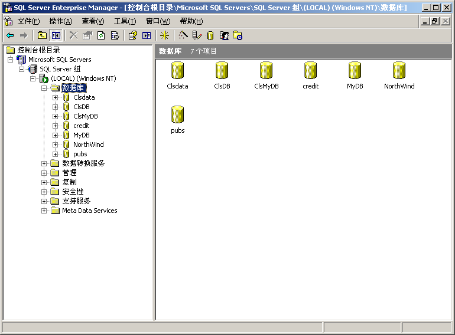Select 安全性 label in the tree
The height and width of the screenshot is (335, 455).
[x=73, y=192]
